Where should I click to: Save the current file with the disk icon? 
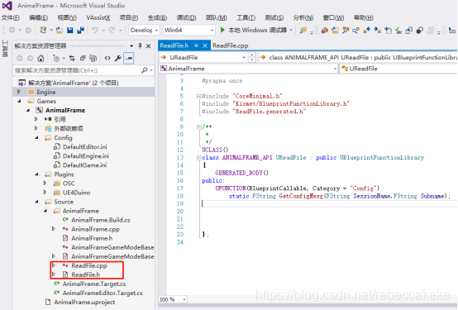pos(69,30)
